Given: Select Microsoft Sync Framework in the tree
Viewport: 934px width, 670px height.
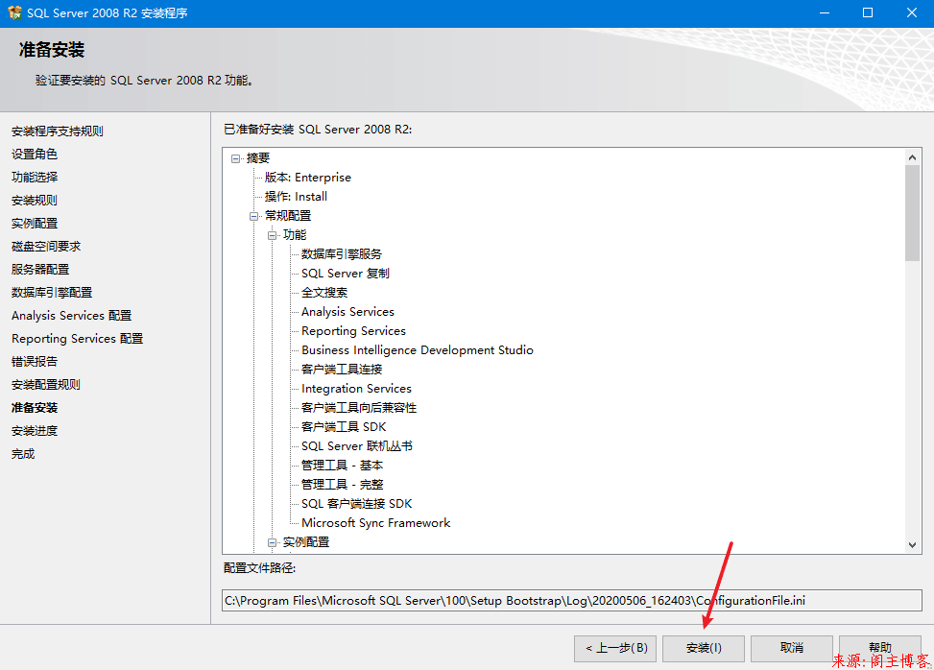Looking at the screenshot, I should [x=376, y=523].
